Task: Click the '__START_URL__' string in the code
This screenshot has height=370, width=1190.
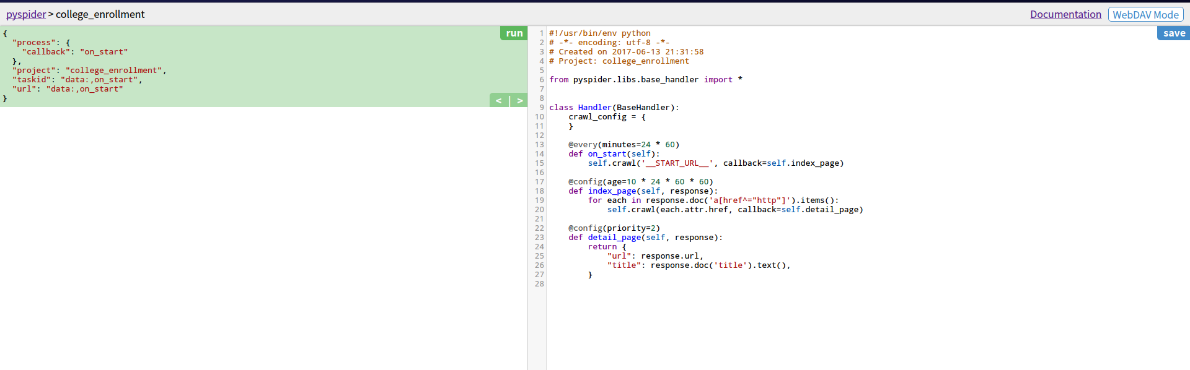Action: [x=677, y=163]
